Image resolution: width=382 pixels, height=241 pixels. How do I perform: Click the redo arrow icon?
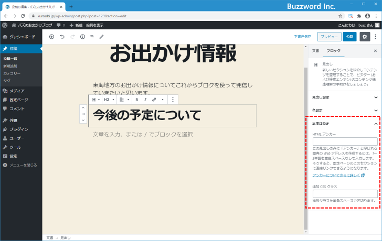[72, 37]
